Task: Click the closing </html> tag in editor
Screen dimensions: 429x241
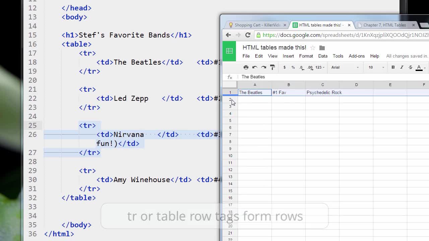Action: tap(59, 234)
